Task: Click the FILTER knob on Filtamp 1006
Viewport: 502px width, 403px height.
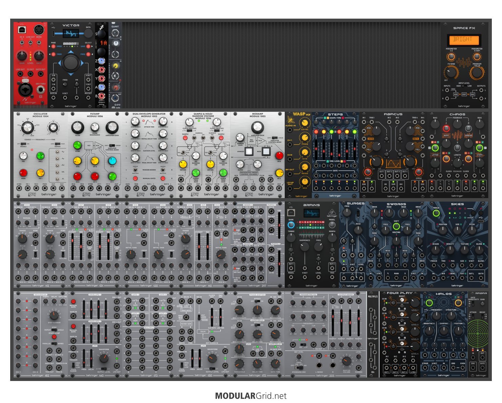Action: [78, 128]
